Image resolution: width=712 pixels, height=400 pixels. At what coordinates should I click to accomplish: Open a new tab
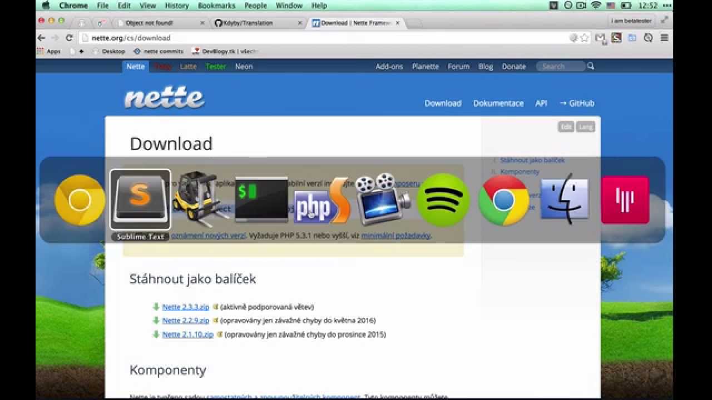coord(414,23)
